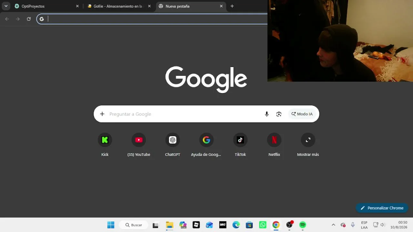This screenshot has width=413, height=232.
Task: Open the Ayuda de Google shortcut
Action: click(x=206, y=145)
